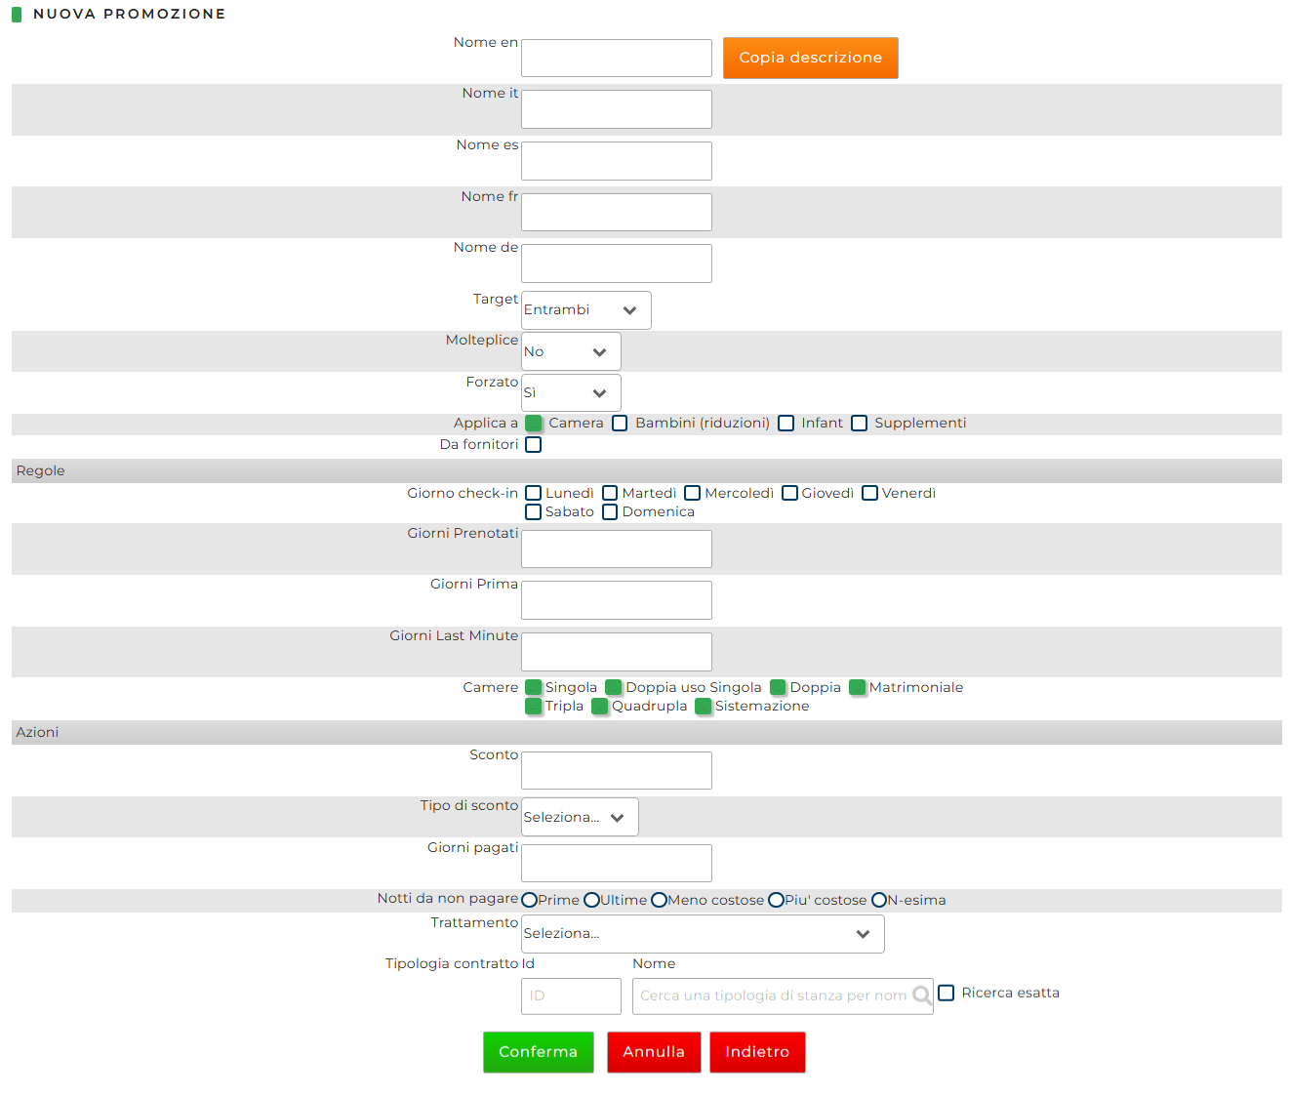Expand the Trattamento dropdown
This screenshot has width=1289, height=1097.
(703, 934)
